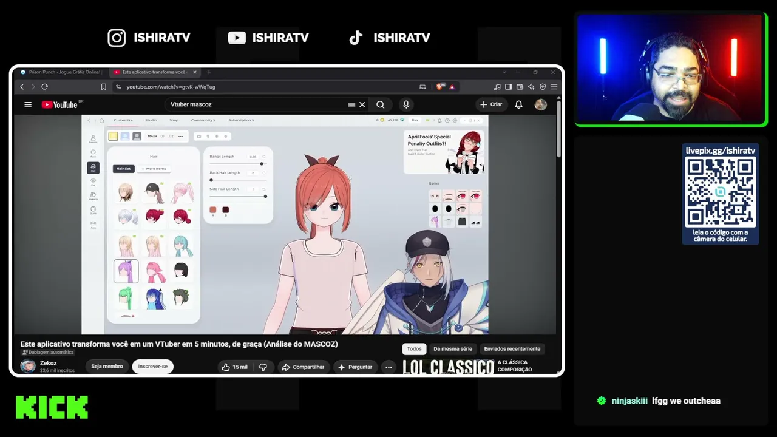Open the browser main menu icon
The image size is (777, 437).
[x=554, y=87]
